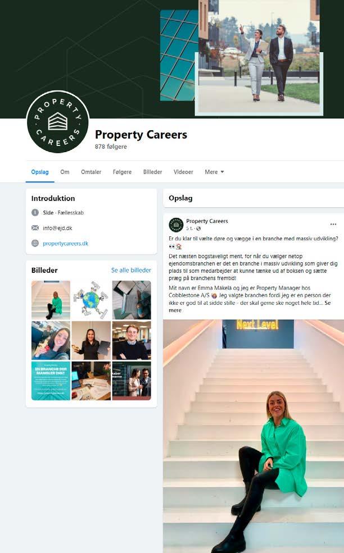The image size is (344, 553).
Task: Expand the Mere dropdown menu
Action: click(x=214, y=172)
